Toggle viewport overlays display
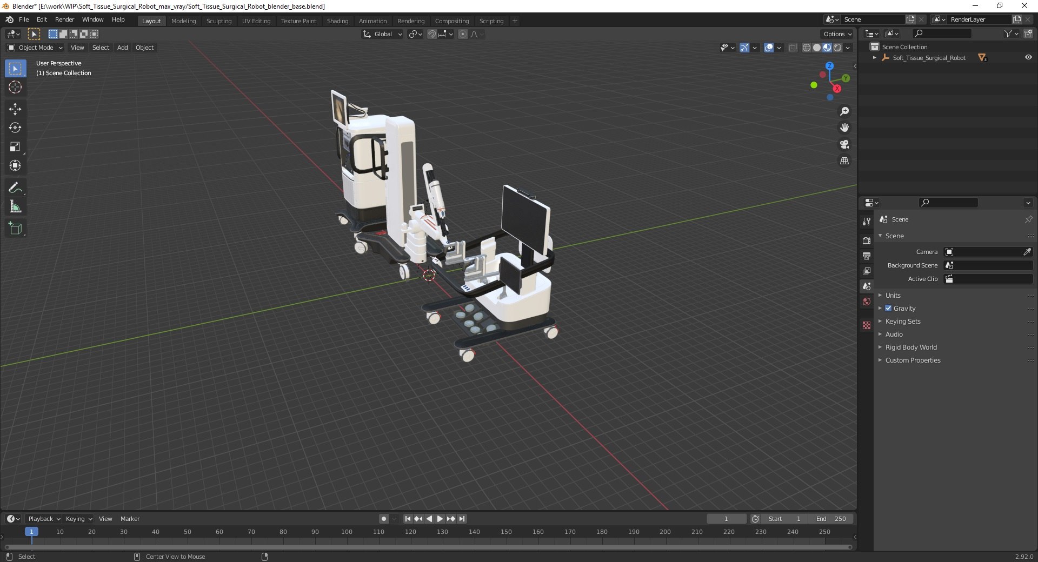Screen dimensions: 1038x562 (769, 48)
